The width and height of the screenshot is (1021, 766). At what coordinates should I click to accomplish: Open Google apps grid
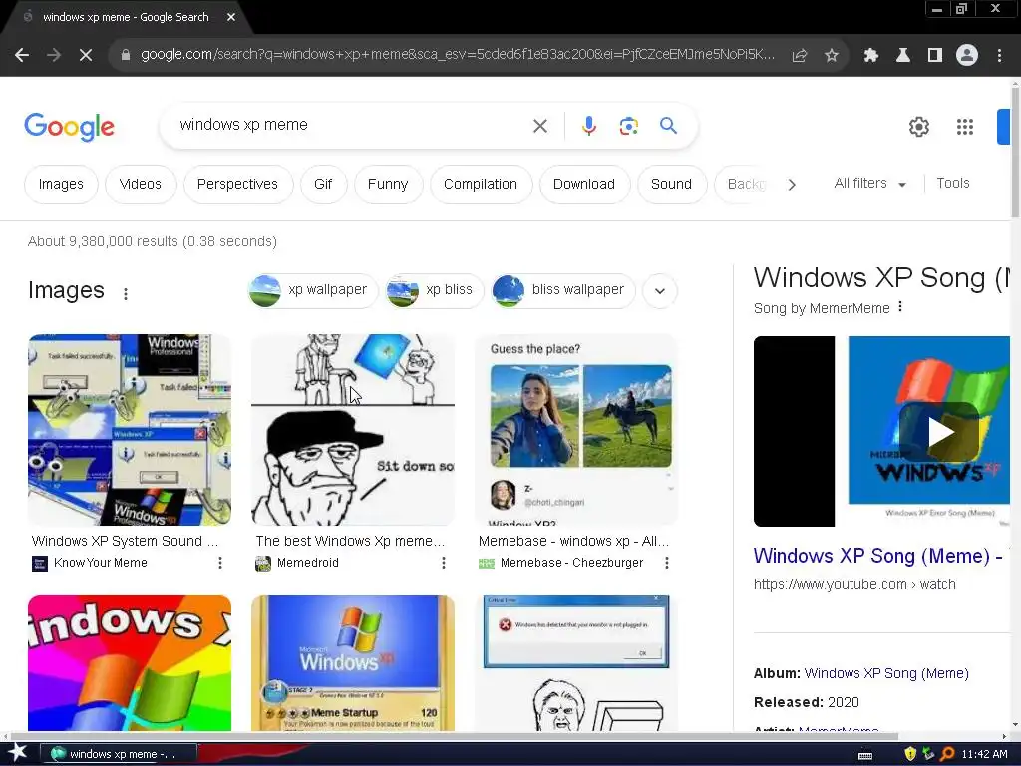coord(965,127)
